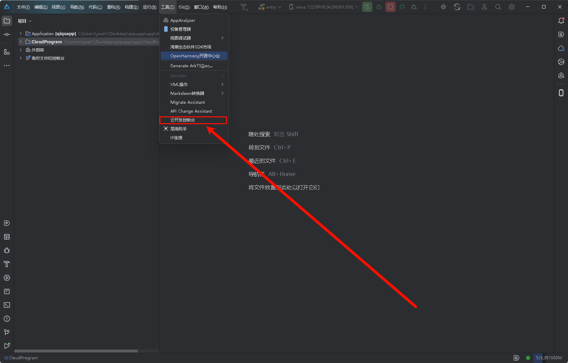568x363 pixels.
Task: Expand the Application [qiquapp] tree node
Action: click(21, 33)
